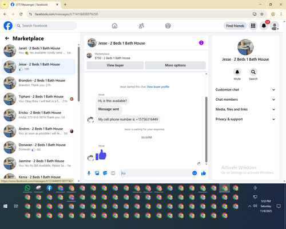The width and height of the screenshot is (286, 229).
Task: Click the Find friends button
Action: [235, 26]
